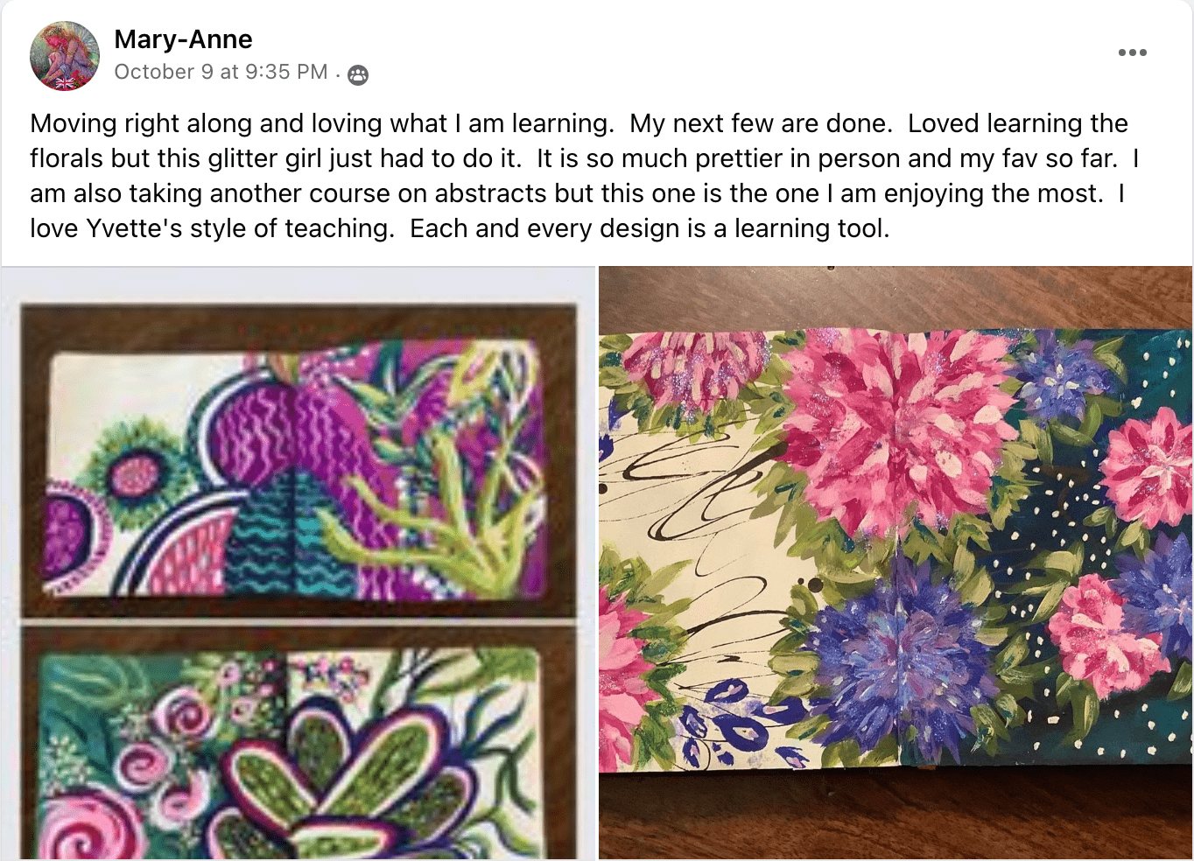Screen dimensions: 1194x861
Task: Click Mary-Anne's round profile picture
Action: tap(65, 57)
